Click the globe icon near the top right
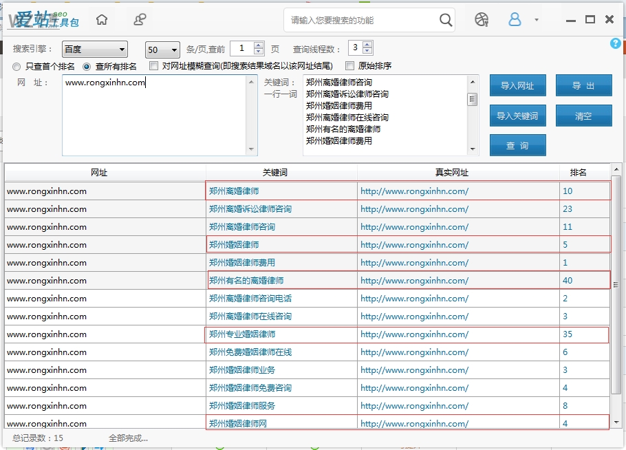The width and height of the screenshot is (626, 450). pos(482,19)
